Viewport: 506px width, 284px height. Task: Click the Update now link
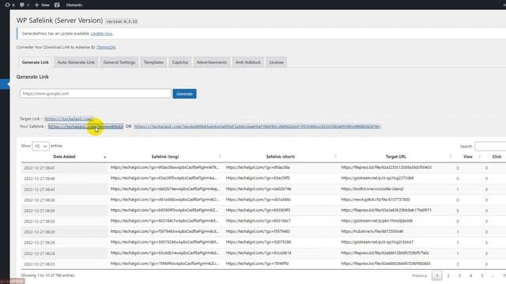(x=102, y=33)
